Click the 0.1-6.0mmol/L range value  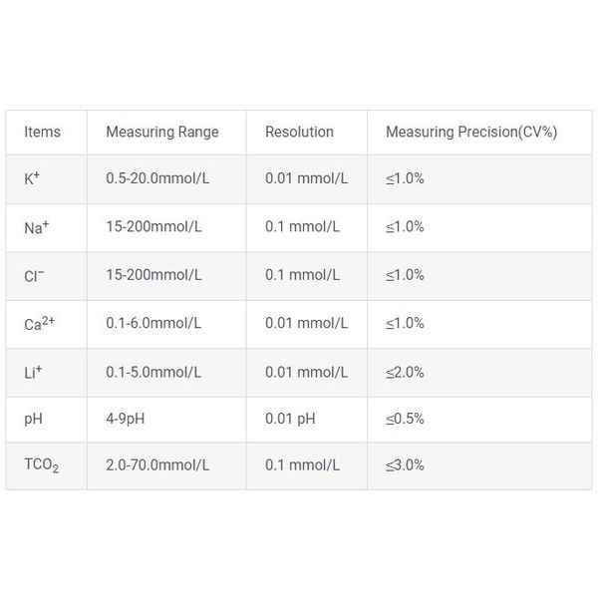(x=153, y=323)
